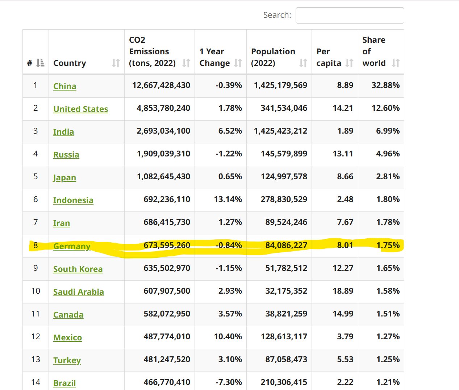The width and height of the screenshot is (459, 390).
Task: Open the South Korea link
Action: [x=78, y=269]
